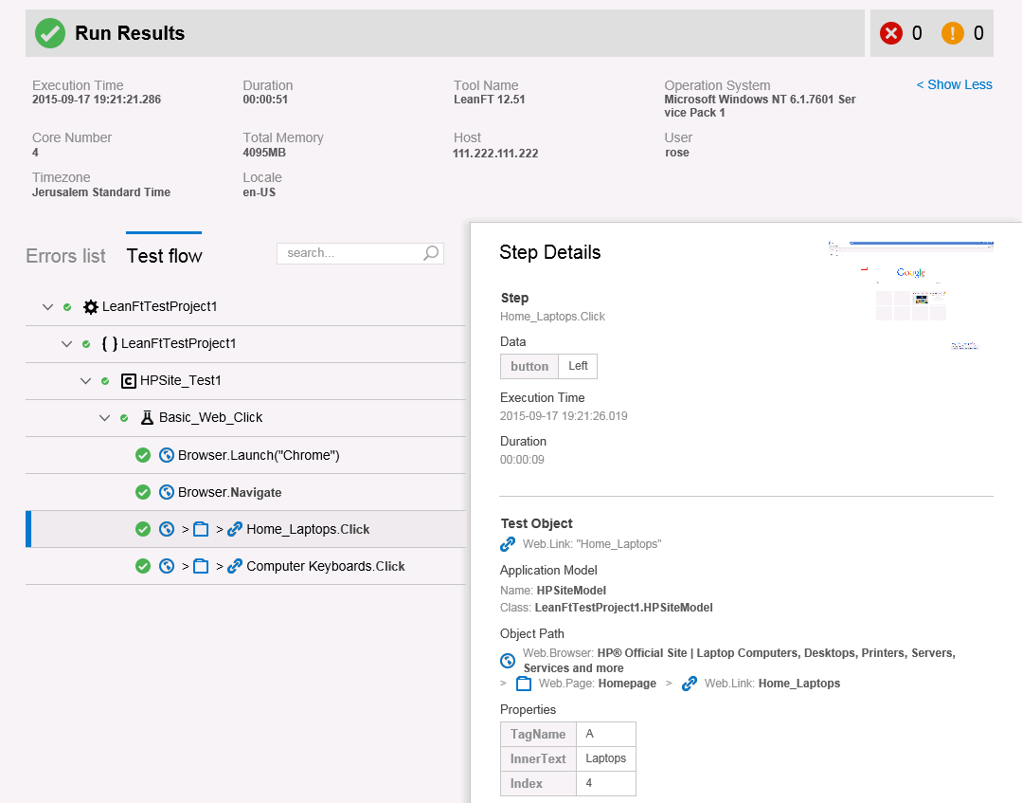This screenshot has height=803, width=1022.
Task: Click the class icon next to HPSite_Test1
Action: coord(128,381)
